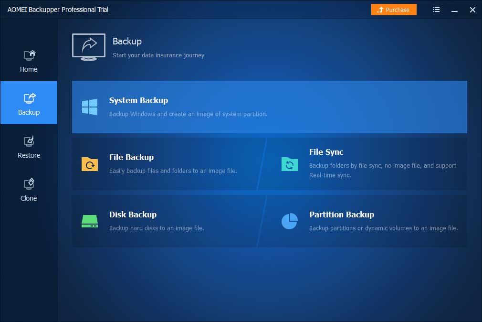Click the green Disk Backup drive icon

[90, 221]
